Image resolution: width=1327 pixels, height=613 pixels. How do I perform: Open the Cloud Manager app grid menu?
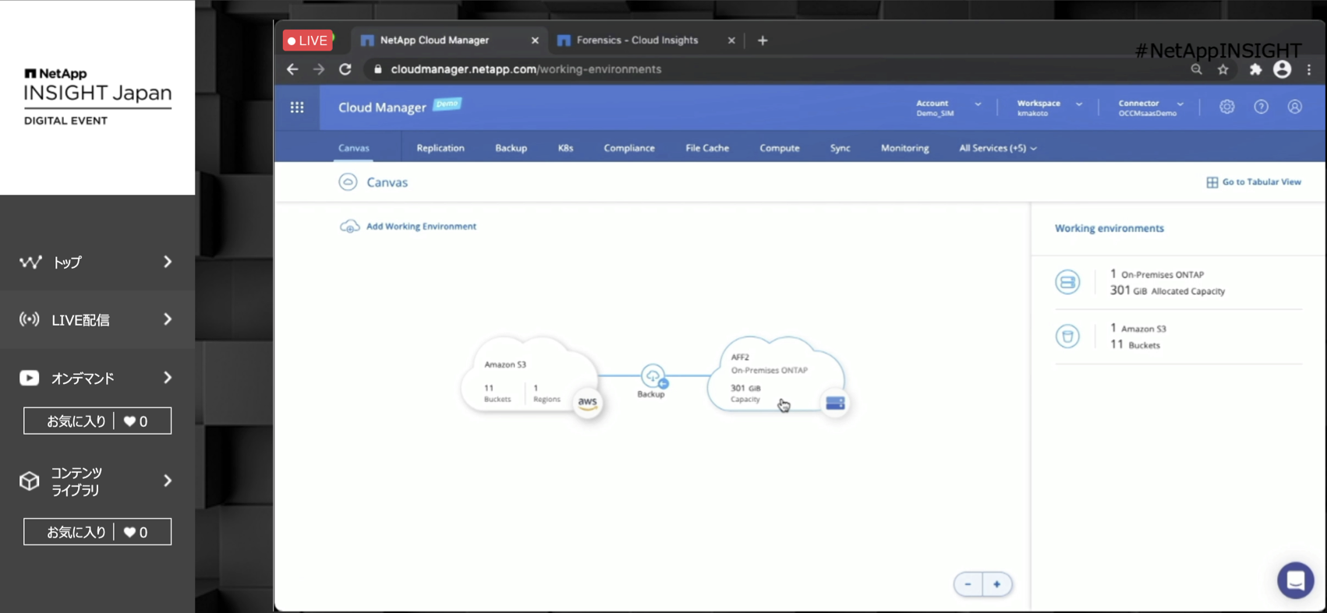click(x=297, y=107)
